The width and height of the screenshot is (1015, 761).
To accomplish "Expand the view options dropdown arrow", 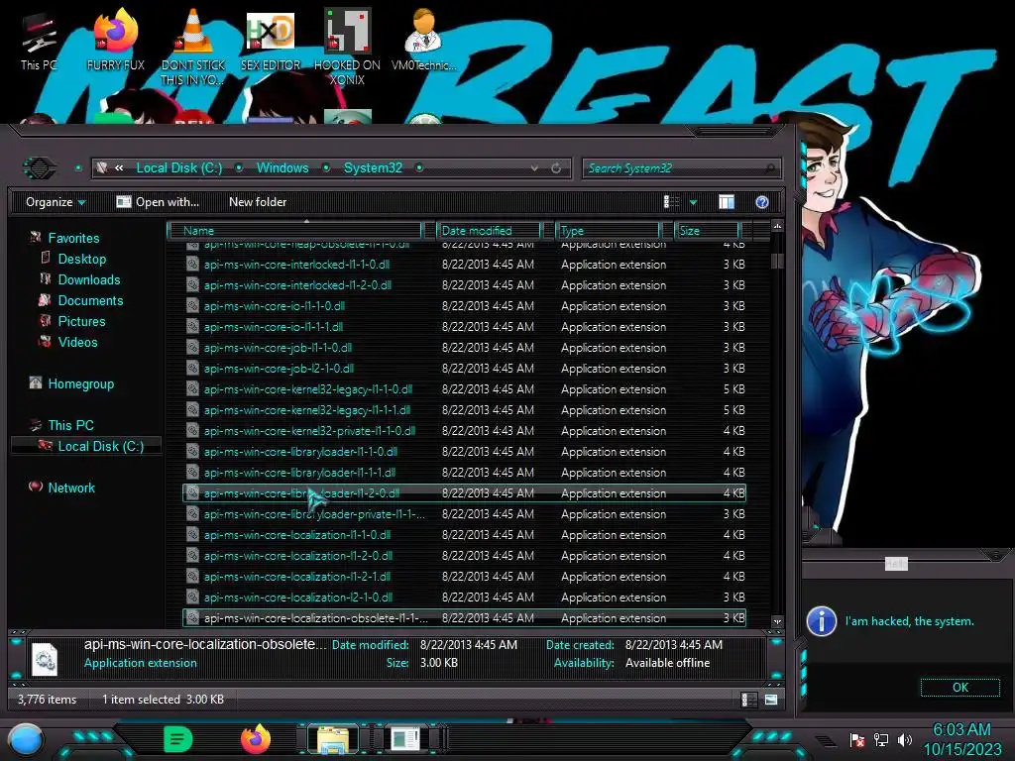I will pyautogui.click(x=693, y=202).
